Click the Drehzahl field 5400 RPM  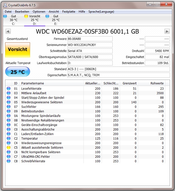(157, 51)
